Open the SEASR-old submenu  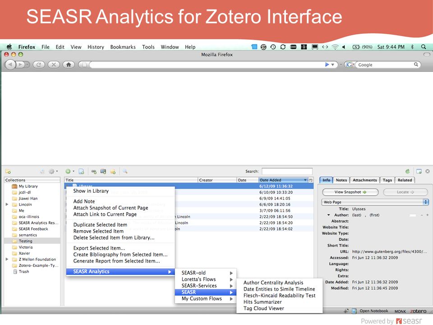pyautogui.click(x=206, y=273)
